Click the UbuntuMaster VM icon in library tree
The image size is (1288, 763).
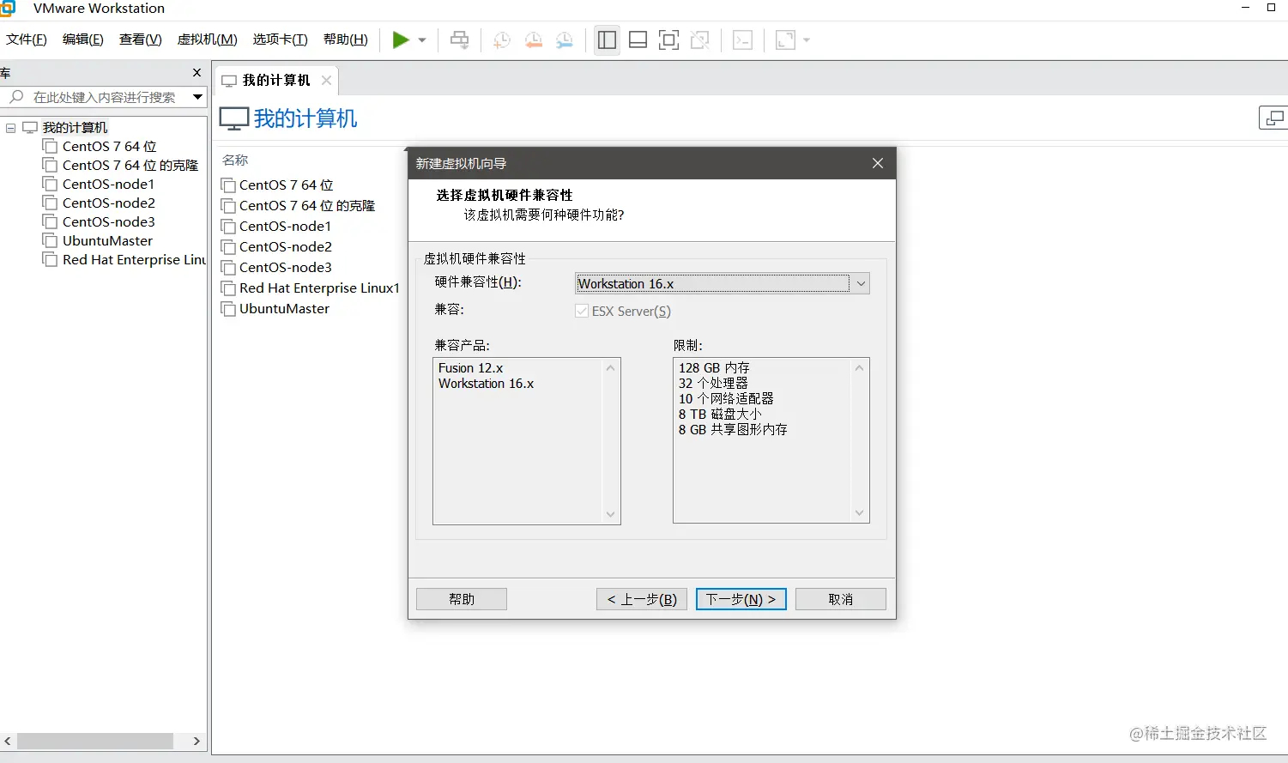pos(51,240)
